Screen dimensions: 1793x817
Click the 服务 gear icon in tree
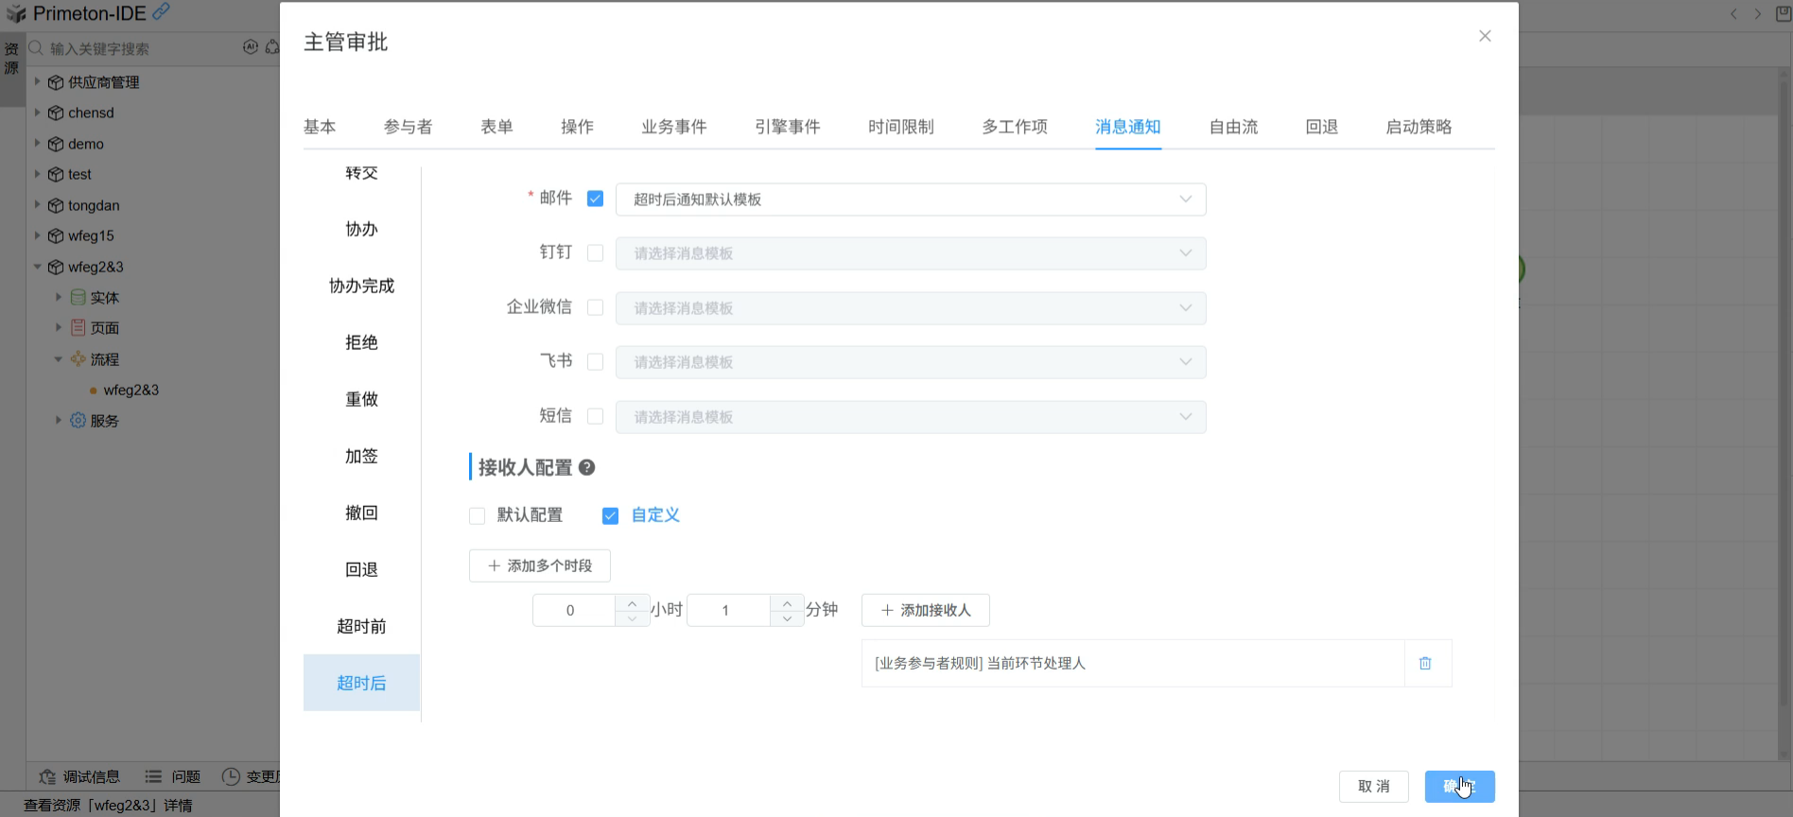pyautogui.click(x=78, y=421)
